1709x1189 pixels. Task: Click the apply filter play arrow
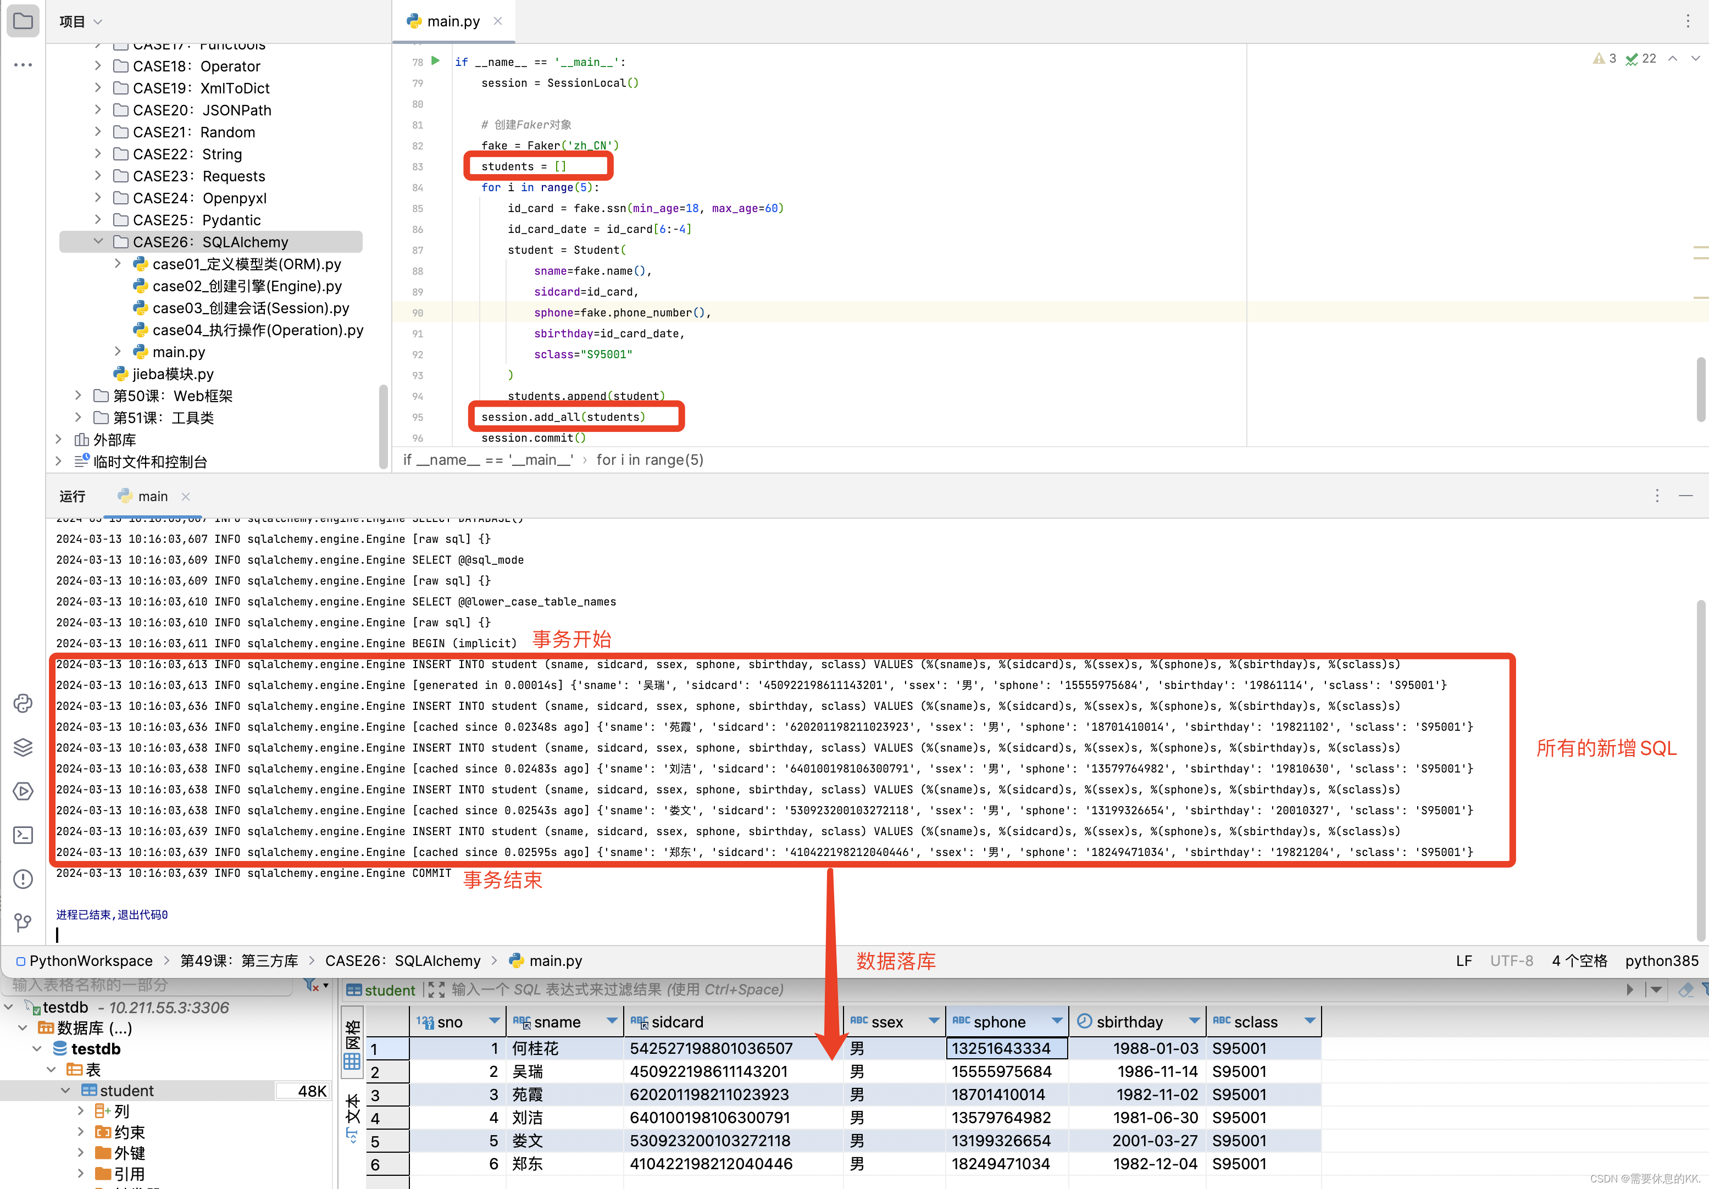1630,990
